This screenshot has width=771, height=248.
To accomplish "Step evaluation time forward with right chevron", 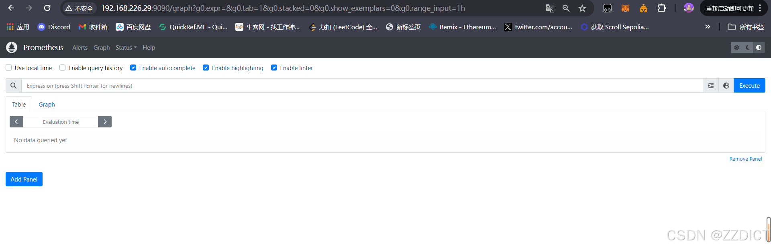I will (105, 121).
